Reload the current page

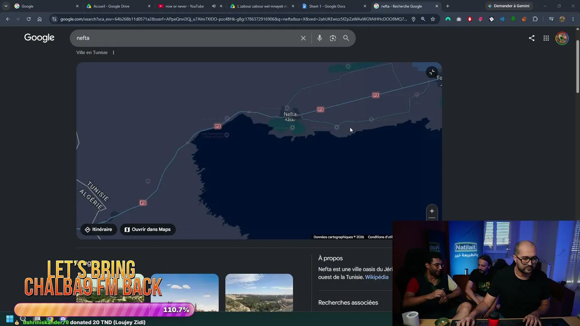[x=29, y=19]
